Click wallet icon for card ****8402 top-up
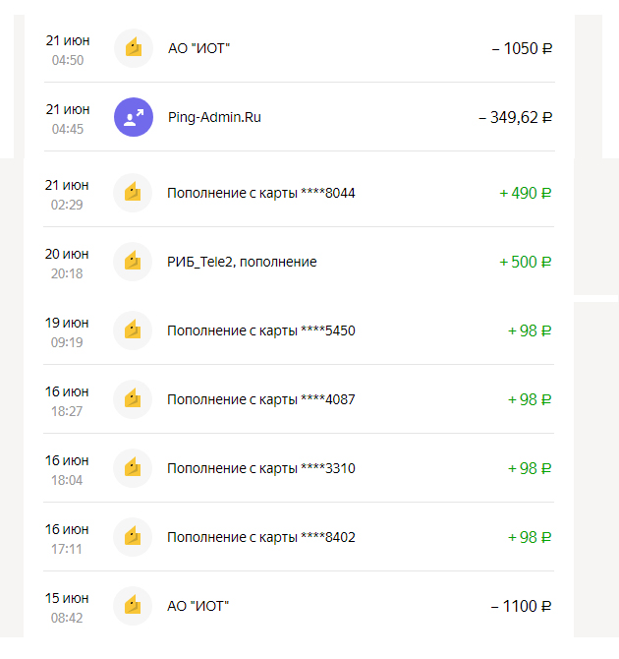The height and width of the screenshot is (659, 619). point(133,537)
